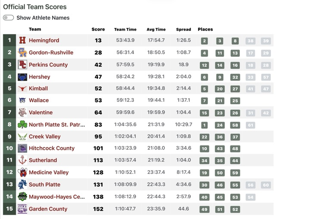
Task: Click the Kimball longhorn logo
Action: (x=22, y=89)
